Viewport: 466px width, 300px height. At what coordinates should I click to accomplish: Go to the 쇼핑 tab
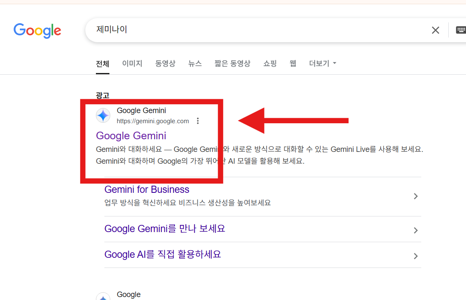click(x=270, y=63)
